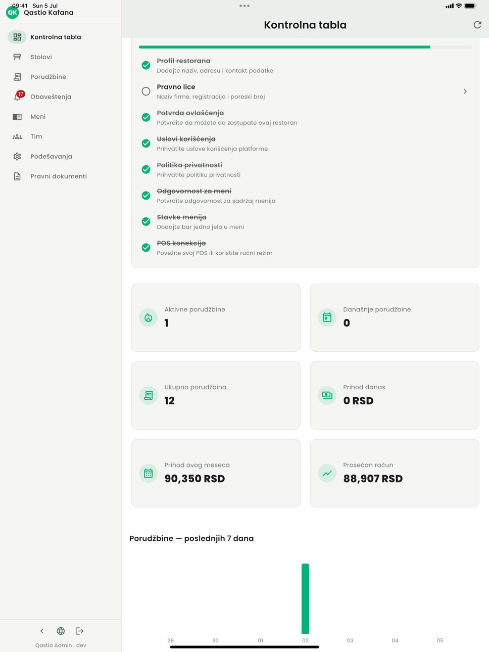Open Stolovi in the sidebar
Viewport: 489px width, 652px height.
pos(61,57)
